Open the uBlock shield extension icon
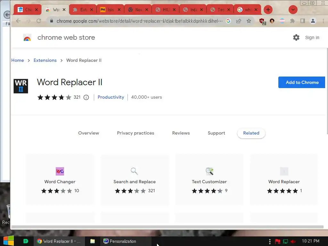 click(262, 21)
